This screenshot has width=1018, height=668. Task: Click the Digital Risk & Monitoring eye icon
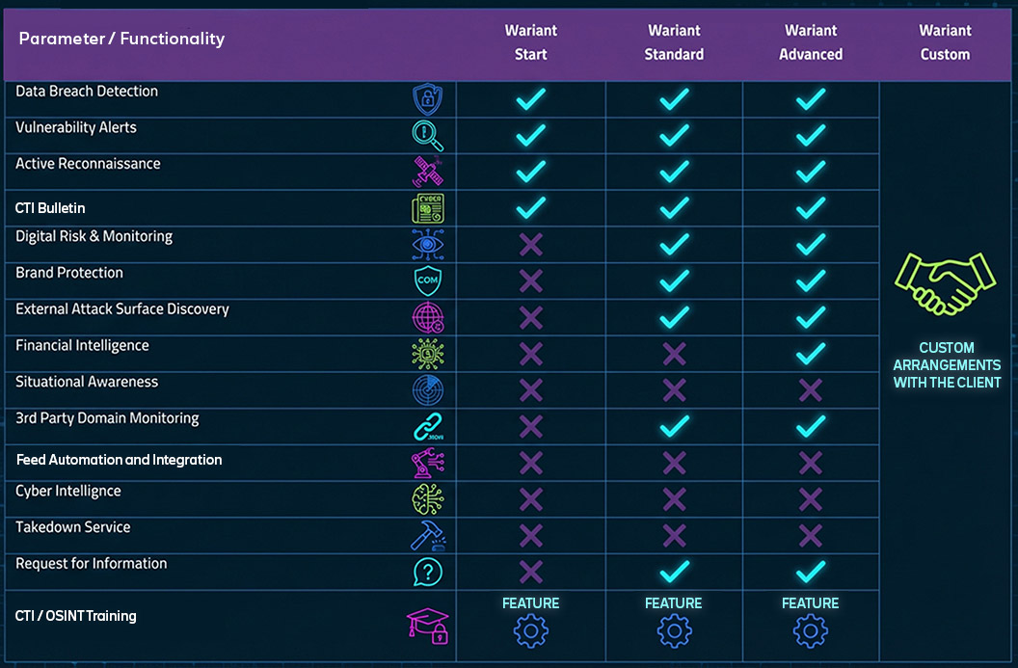[427, 245]
